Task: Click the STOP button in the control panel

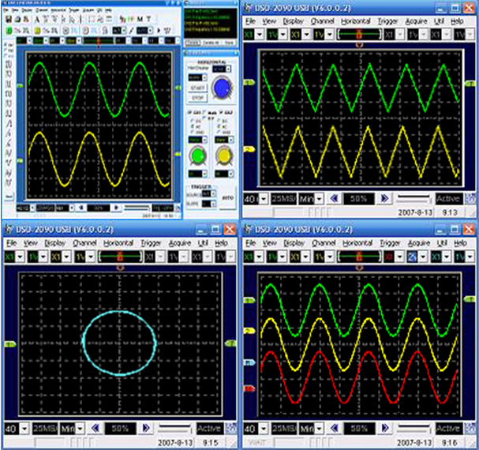Action: pos(197,98)
